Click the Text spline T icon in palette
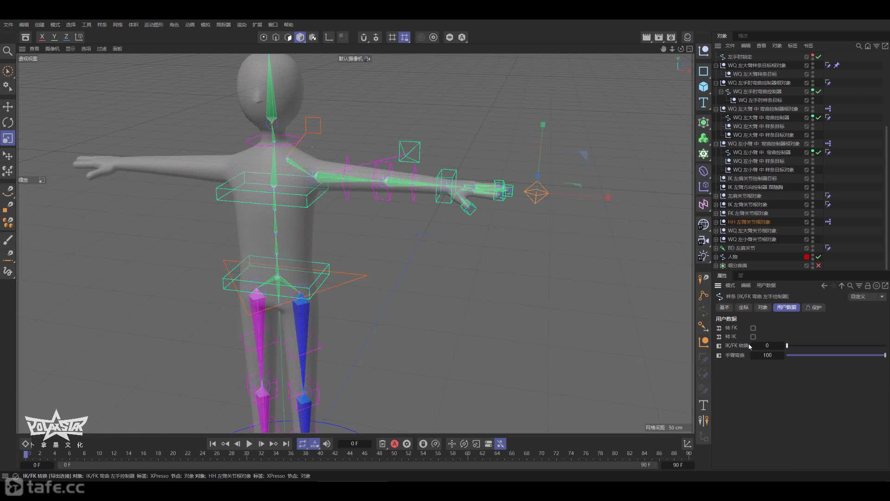 pyautogui.click(x=703, y=103)
